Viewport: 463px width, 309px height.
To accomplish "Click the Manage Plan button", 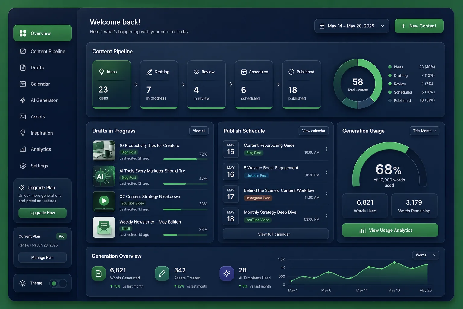I will tap(43, 257).
